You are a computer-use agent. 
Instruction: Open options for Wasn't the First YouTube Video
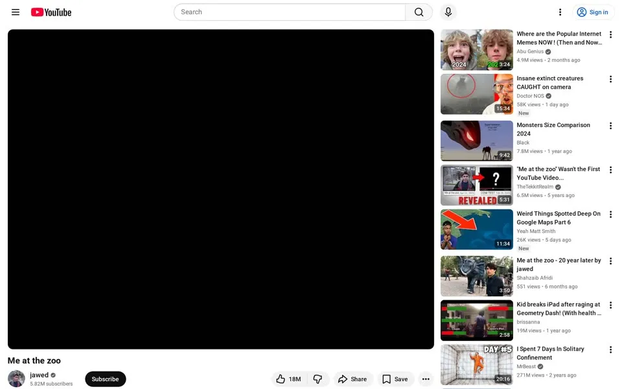tap(610, 170)
